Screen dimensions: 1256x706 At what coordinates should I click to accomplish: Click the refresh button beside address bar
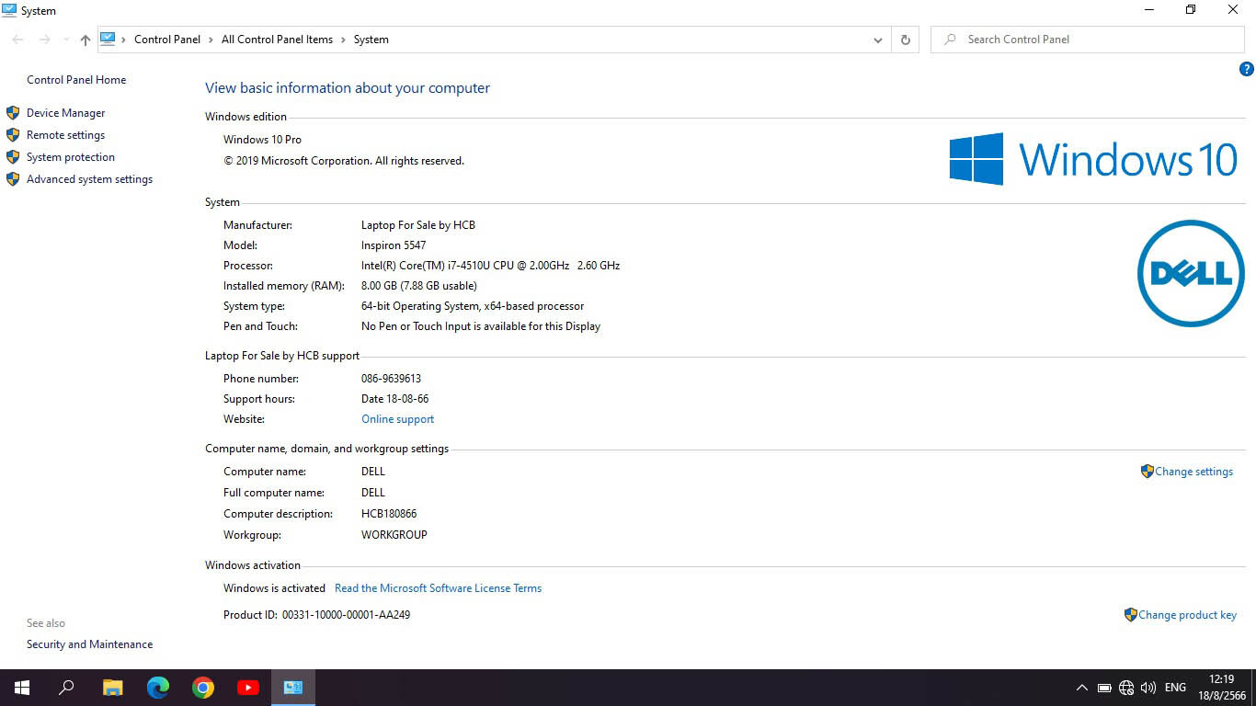tap(905, 40)
